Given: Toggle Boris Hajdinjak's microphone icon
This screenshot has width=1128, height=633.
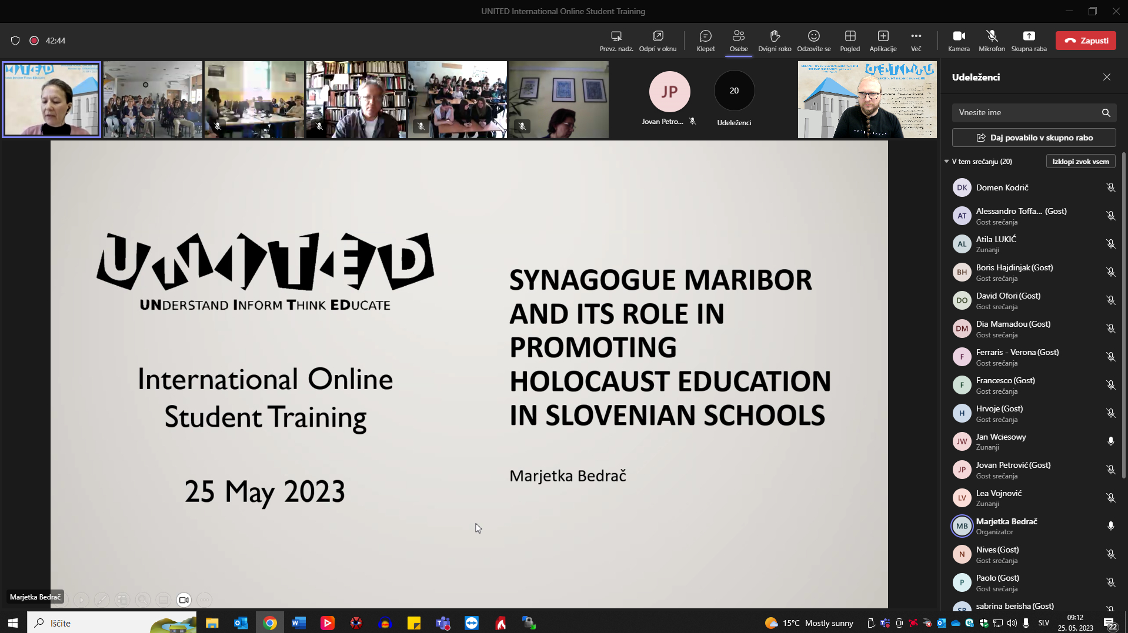Looking at the screenshot, I should click(1110, 272).
